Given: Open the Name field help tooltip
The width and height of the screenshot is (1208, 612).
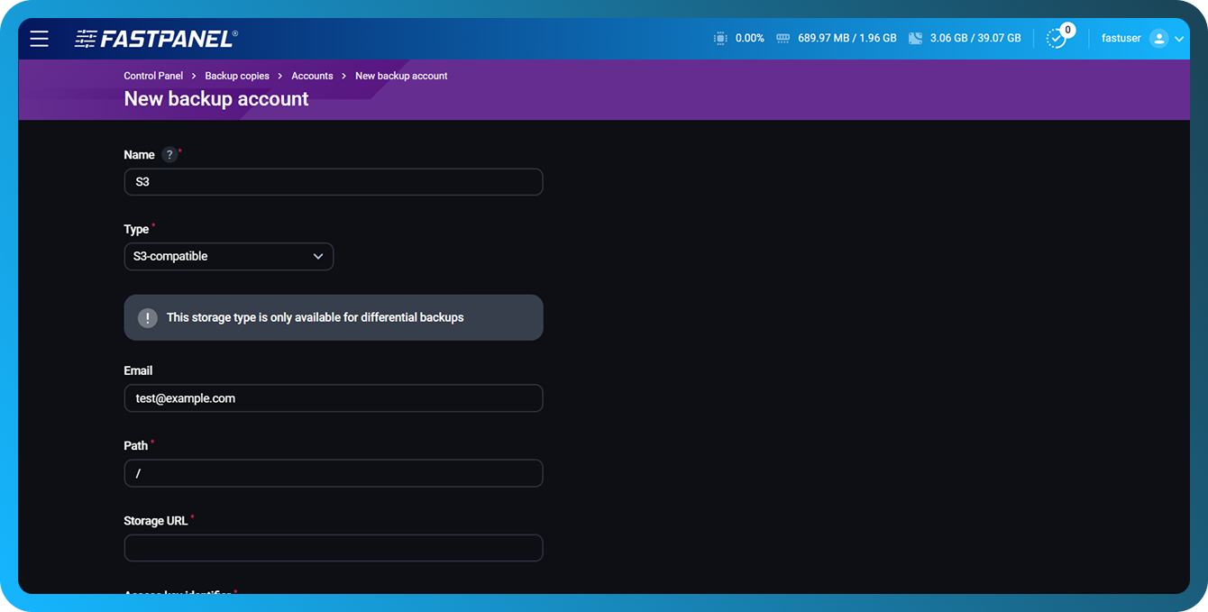Looking at the screenshot, I should 168,153.
